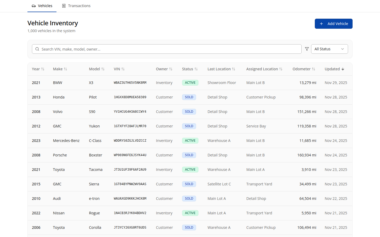
Task: Click the ACTIVE badge in Rogue row
Action: click(x=190, y=213)
